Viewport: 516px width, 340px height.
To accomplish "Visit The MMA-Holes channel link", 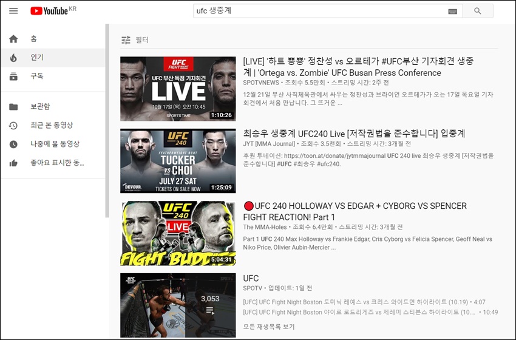I will [x=265, y=227].
